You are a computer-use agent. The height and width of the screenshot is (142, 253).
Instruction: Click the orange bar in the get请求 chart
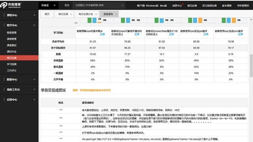[x=200, y=20]
